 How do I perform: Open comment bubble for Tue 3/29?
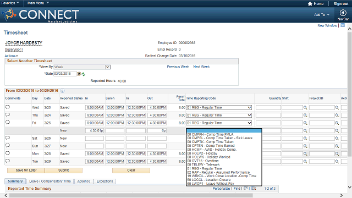pos(8,161)
